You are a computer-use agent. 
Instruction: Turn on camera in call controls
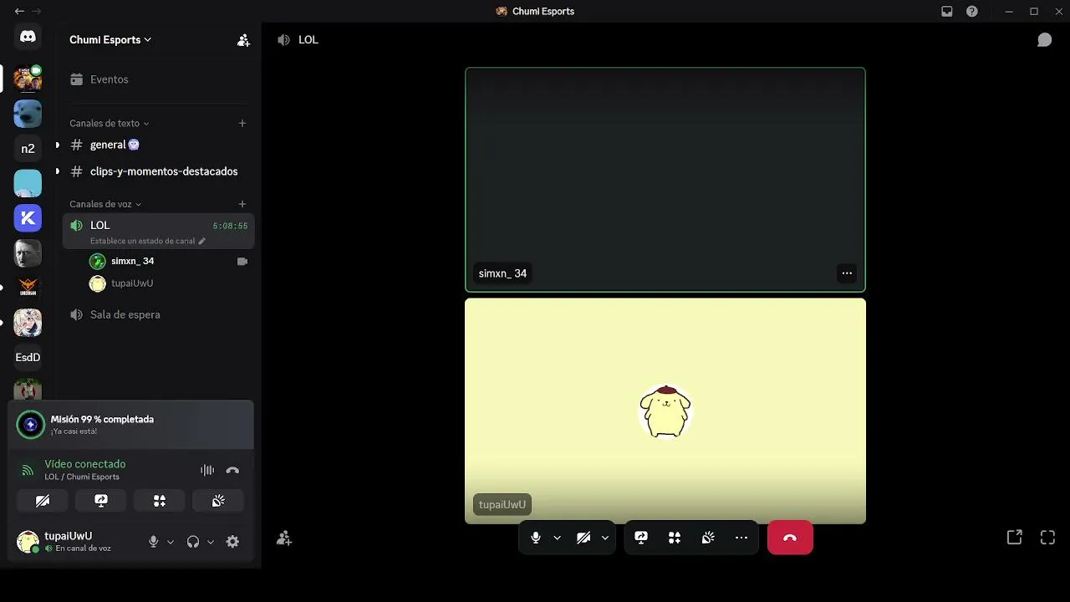point(583,538)
